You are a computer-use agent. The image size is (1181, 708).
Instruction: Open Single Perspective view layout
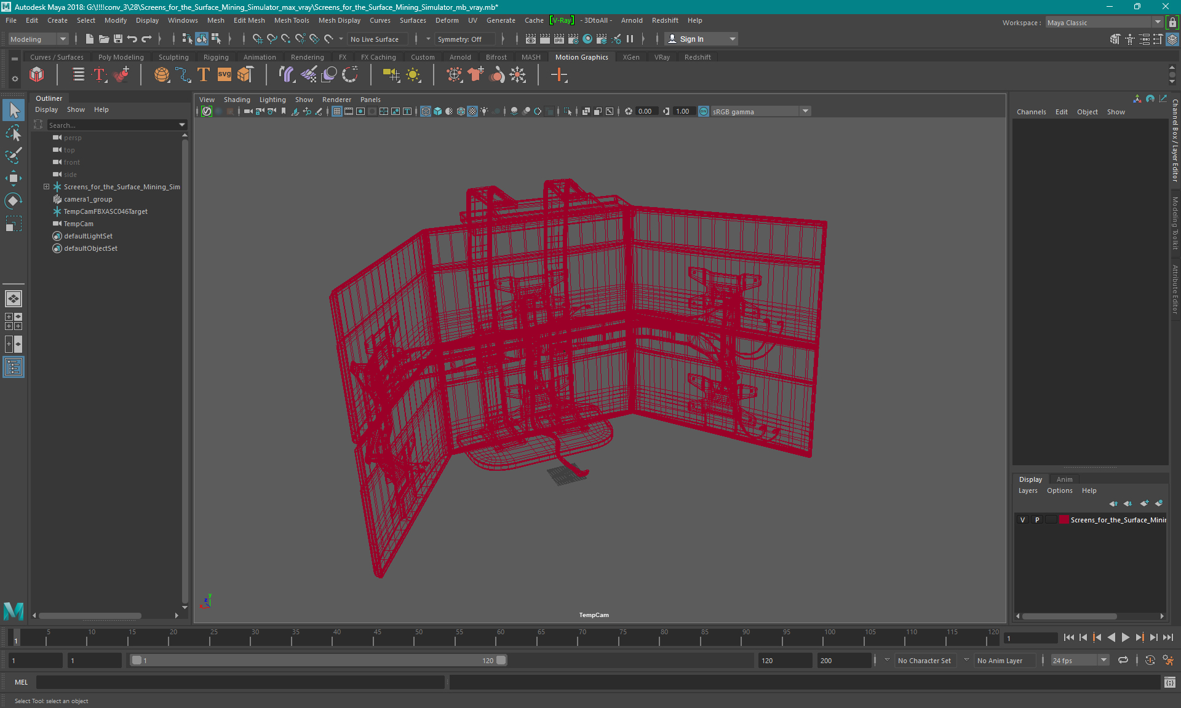(x=14, y=299)
